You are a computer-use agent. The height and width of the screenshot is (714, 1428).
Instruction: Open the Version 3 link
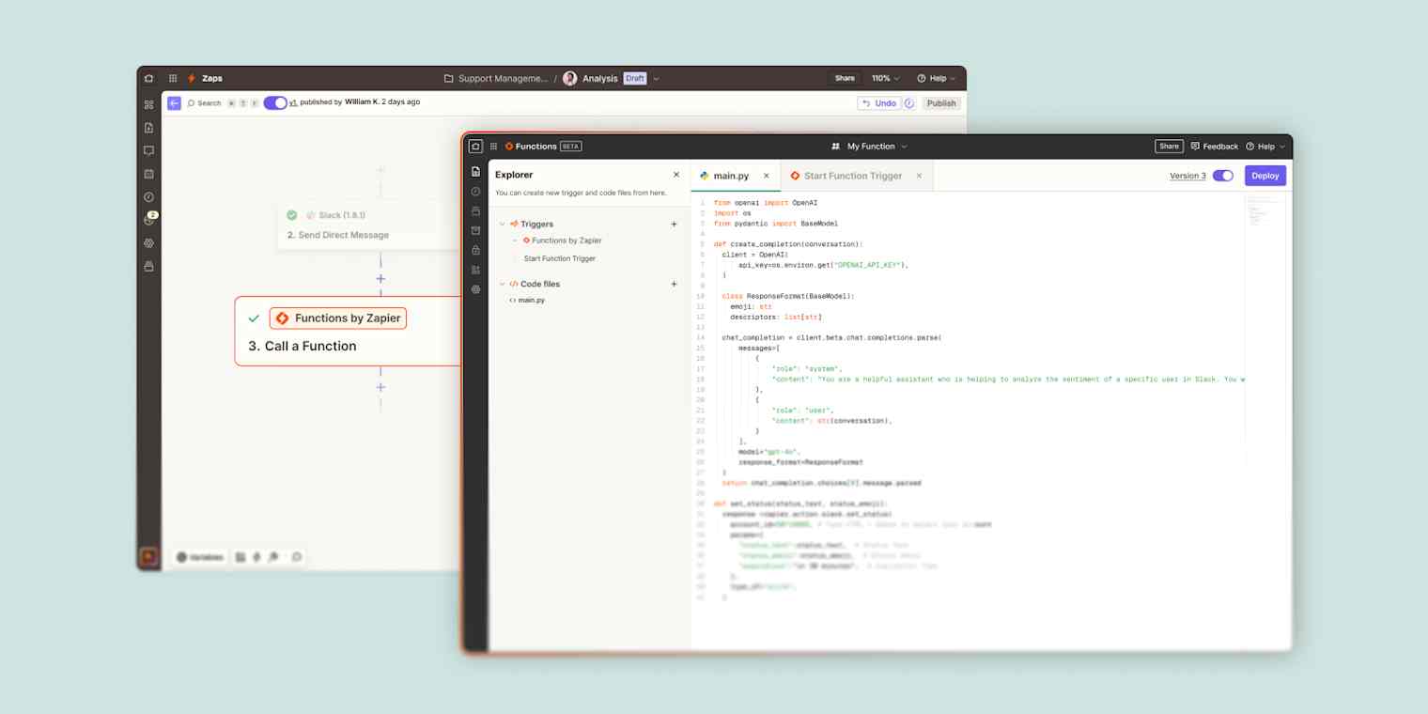1187,176
